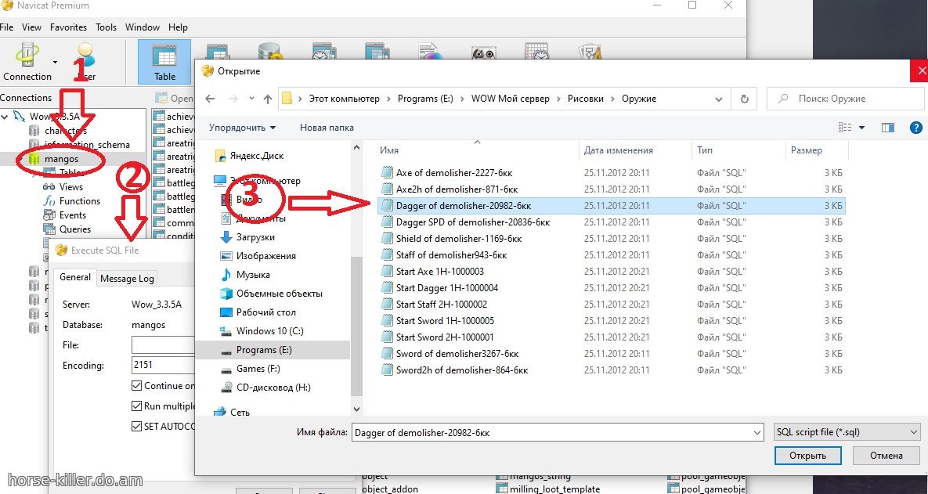Go back with the dialog's Back arrow
The height and width of the screenshot is (494, 928).
pyautogui.click(x=210, y=99)
